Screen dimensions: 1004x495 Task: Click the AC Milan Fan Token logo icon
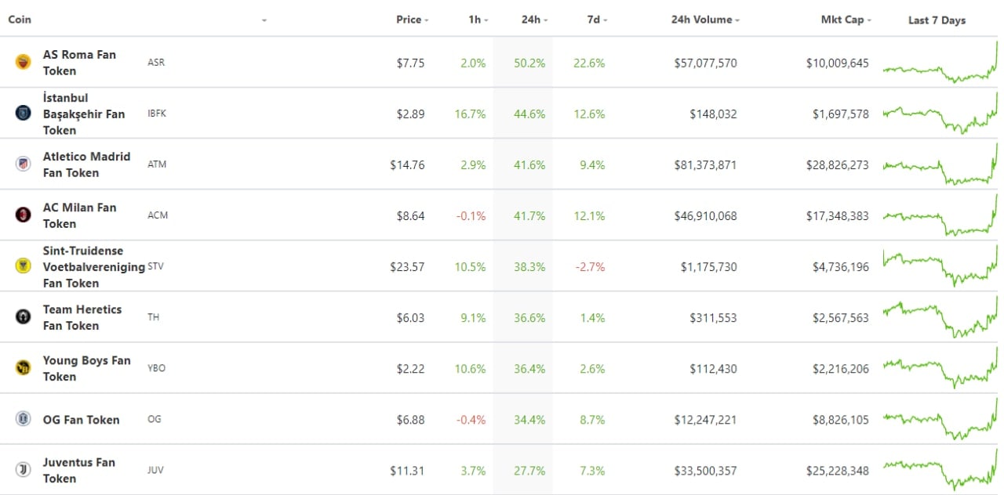click(23, 215)
